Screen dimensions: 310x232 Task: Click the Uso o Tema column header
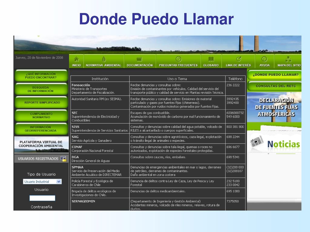[177, 79]
